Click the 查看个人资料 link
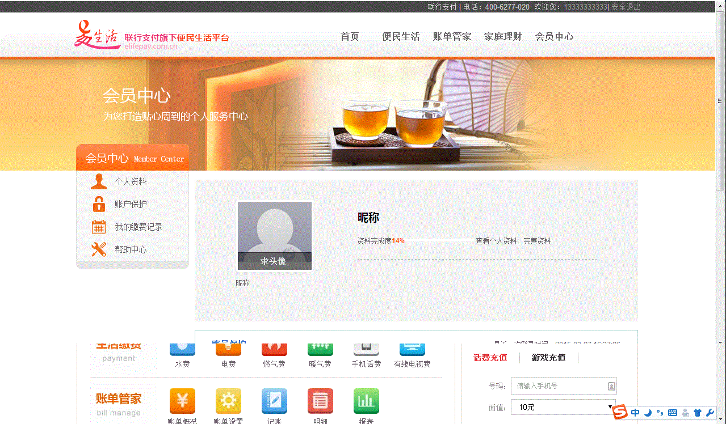 (x=496, y=241)
